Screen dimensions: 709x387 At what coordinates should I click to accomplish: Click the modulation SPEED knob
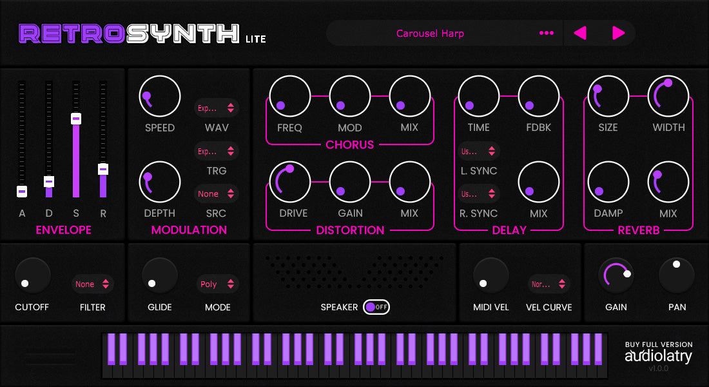click(160, 96)
